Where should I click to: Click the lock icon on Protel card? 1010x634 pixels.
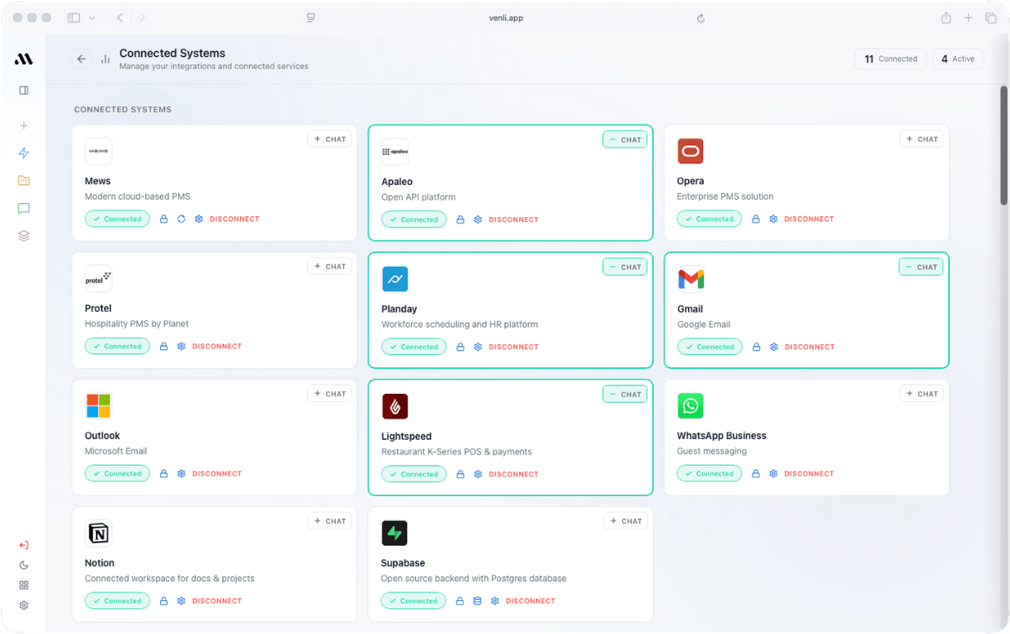click(x=163, y=346)
